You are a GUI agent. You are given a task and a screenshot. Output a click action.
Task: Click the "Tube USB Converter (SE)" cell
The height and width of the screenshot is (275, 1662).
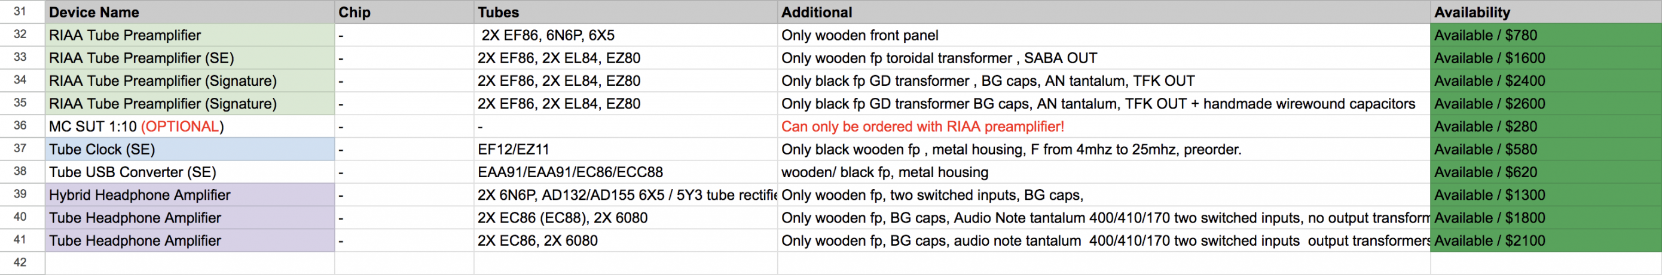click(x=190, y=172)
